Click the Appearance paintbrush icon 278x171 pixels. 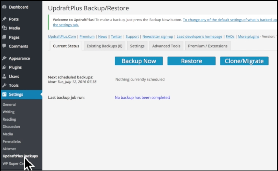tap(4, 58)
